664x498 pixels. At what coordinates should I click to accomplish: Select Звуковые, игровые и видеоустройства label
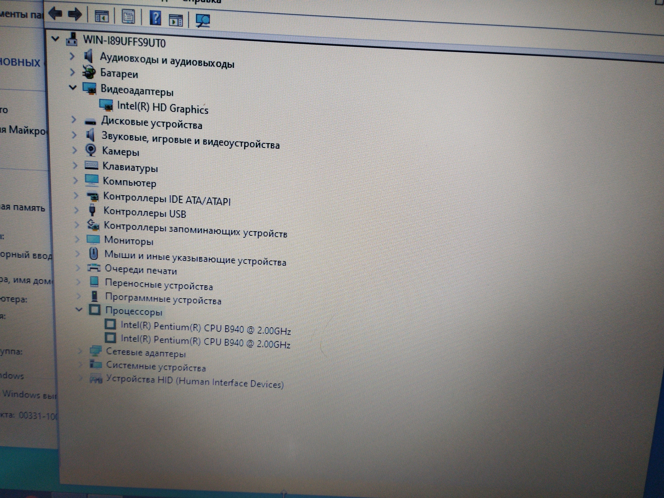coord(191,140)
